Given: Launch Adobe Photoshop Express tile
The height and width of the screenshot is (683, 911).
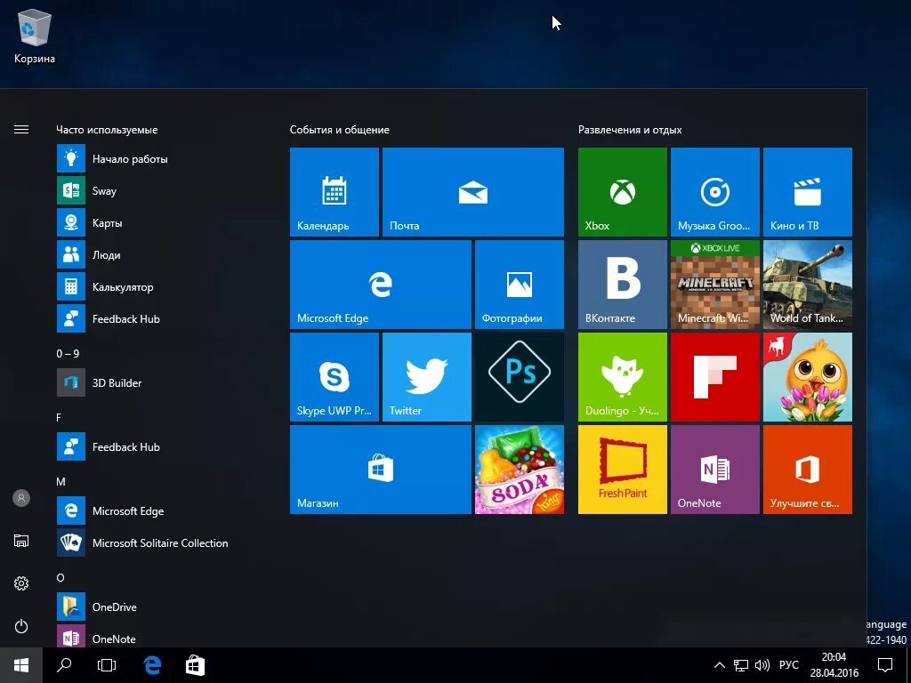Looking at the screenshot, I should point(520,377).
